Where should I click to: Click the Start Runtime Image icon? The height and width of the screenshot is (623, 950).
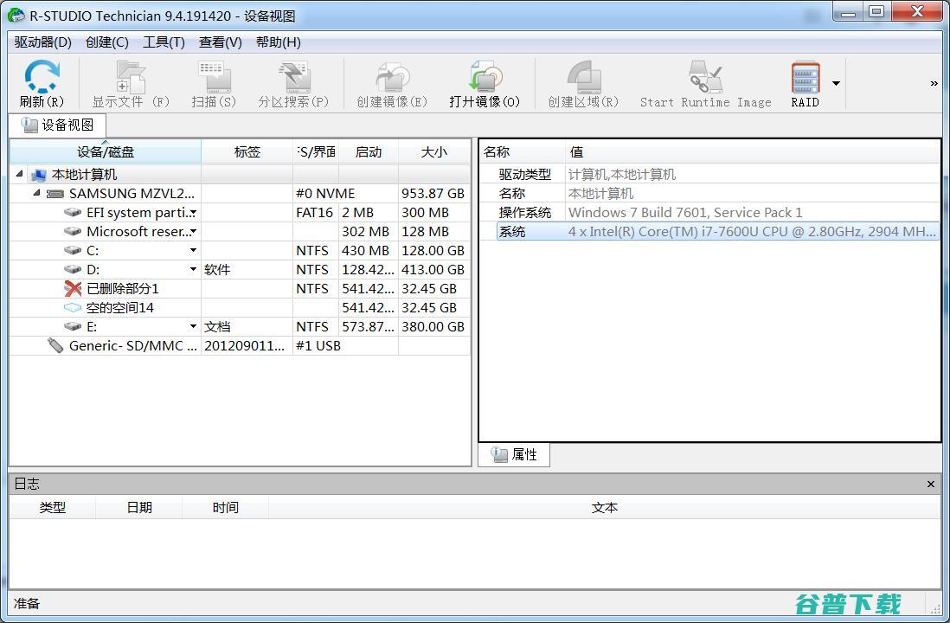pyautogui.click(x=705, y=78)
